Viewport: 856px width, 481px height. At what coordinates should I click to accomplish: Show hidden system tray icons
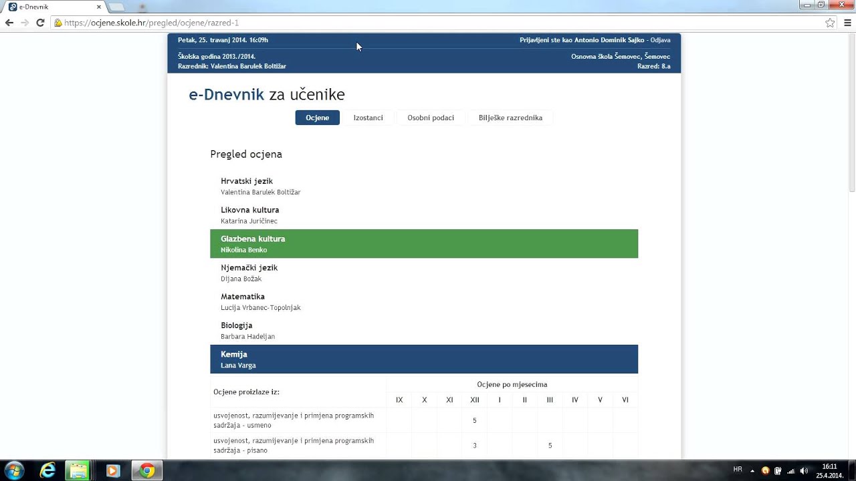[752, 470]
